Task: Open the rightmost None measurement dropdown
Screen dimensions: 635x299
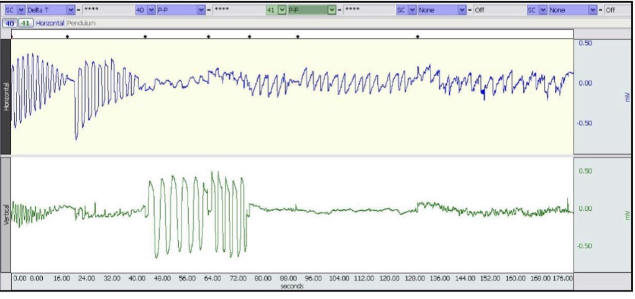Action: [592, 11]
